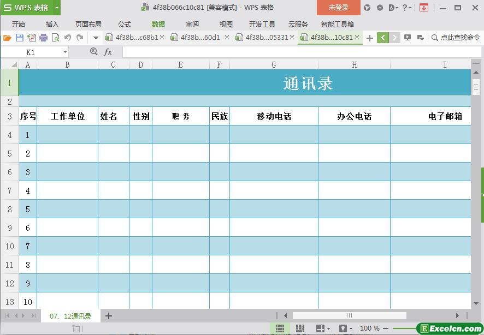Open the Name Box dropdown arrow
Viewport: 484px width, 335px height.
coord(65,52)
